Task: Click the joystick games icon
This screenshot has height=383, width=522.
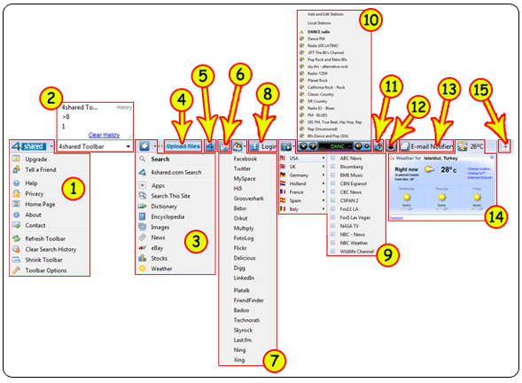Action: click(x=378, y=146)
